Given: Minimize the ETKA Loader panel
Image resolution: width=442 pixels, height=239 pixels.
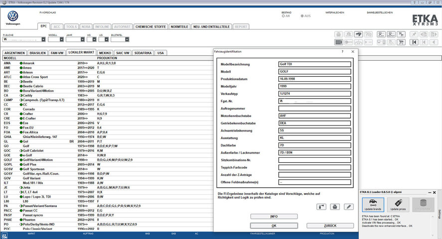Looking at the screenshot, I should coord(430,193).
